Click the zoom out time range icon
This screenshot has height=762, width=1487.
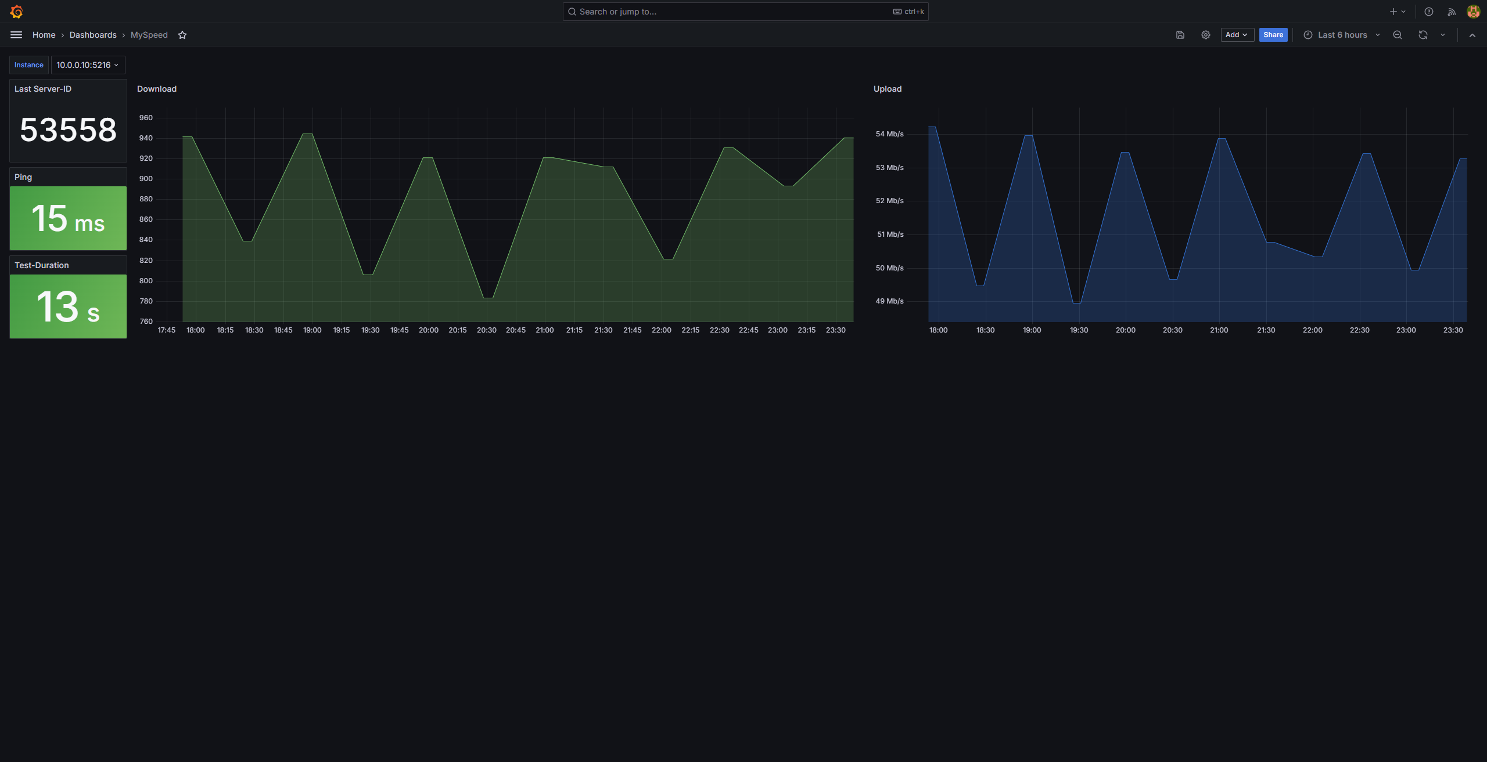1398,35
